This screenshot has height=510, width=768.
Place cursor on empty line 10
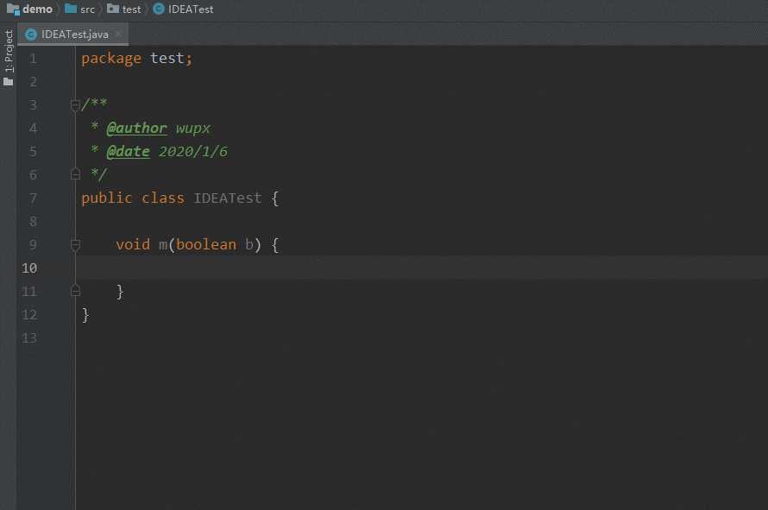click(421, 268)
